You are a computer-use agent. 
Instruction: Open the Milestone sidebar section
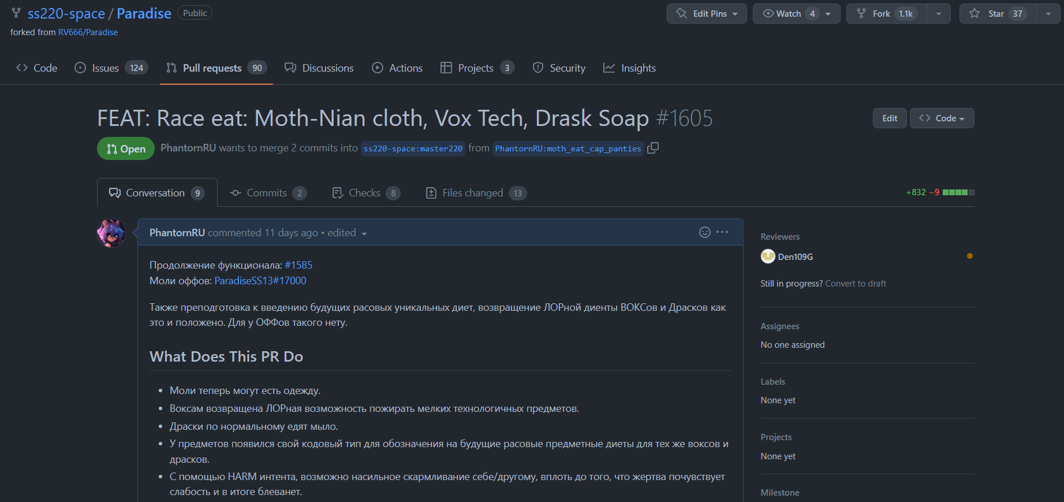780,493
